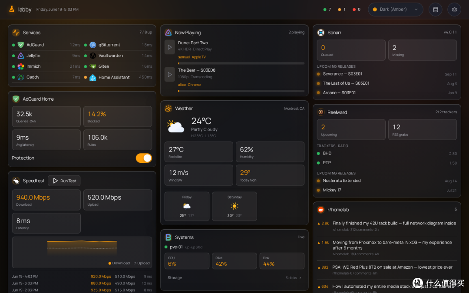Open Nosferatu Extended release entry
Image resolution: width=469 pixels, height=293 pixels.
387,181
